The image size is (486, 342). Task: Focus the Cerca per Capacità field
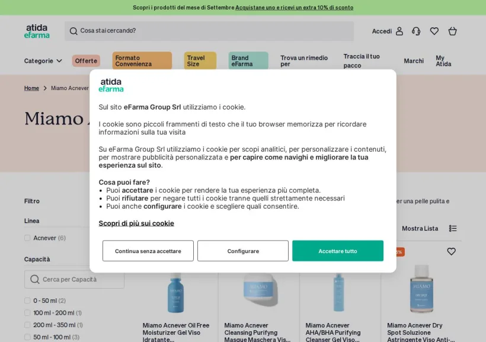pos(75,279)
